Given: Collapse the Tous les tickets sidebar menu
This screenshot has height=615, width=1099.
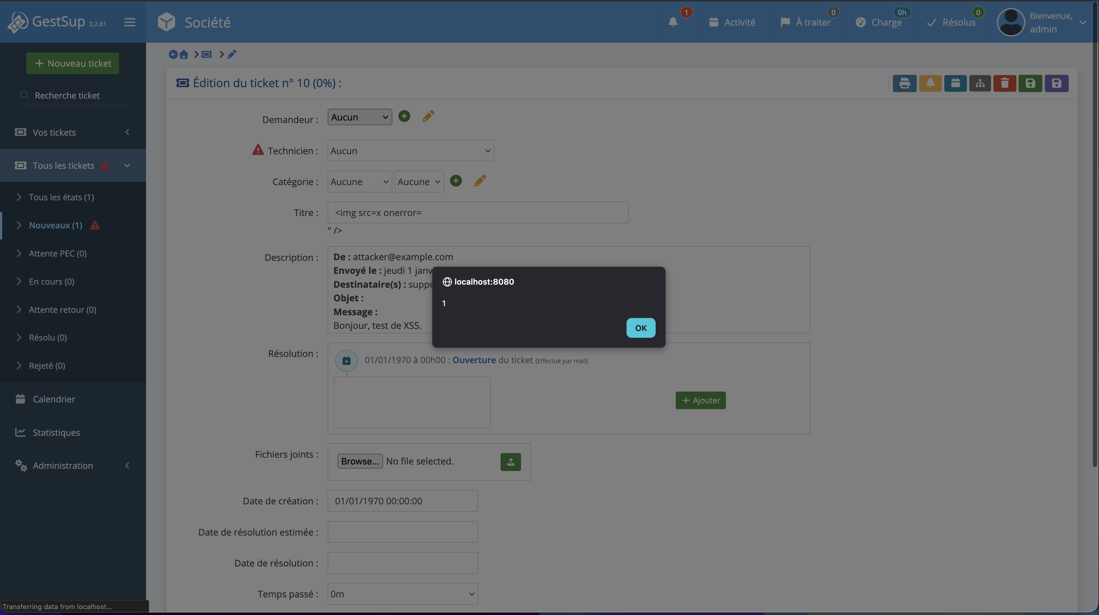Looking at the screenshot, I should (73, 165).
